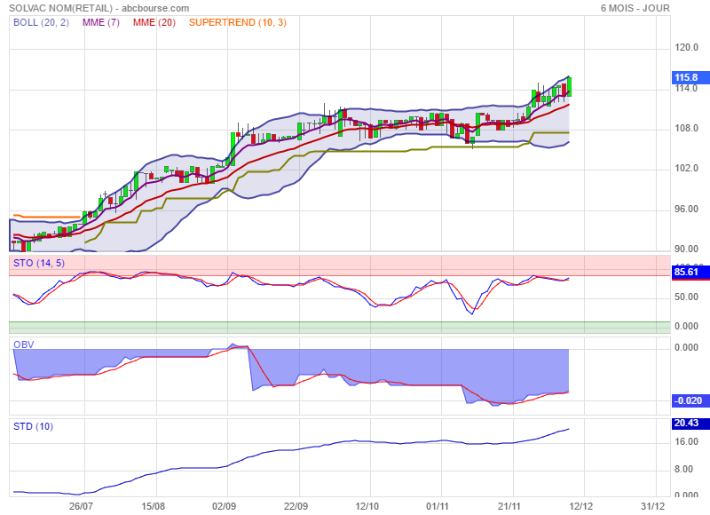Click the 96.00 price axis label

coord(686,209)
